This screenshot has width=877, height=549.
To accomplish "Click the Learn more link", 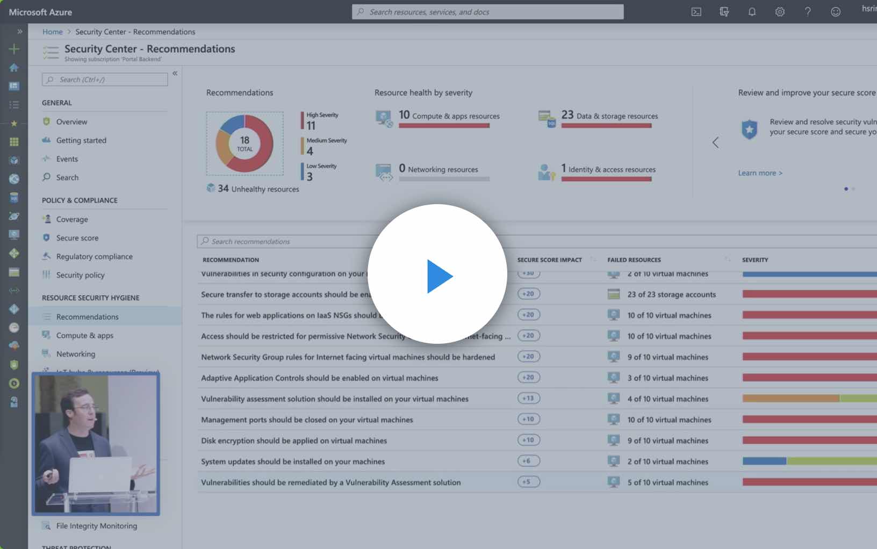I will [760, 173].
